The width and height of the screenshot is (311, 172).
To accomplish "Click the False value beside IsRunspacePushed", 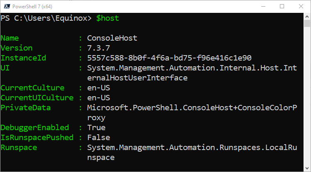I will pos(99,138).
